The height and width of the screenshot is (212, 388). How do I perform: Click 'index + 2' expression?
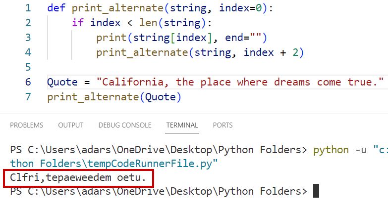271,52
